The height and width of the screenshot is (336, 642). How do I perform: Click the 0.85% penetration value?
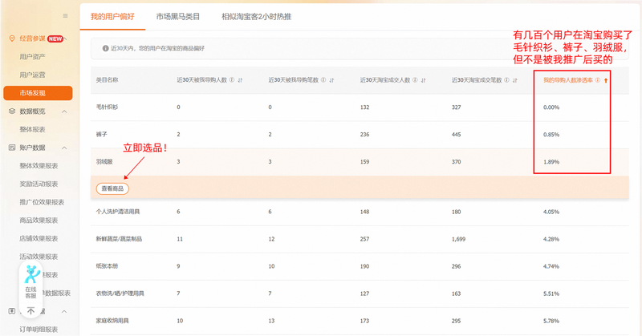click(x=551, y=135)
